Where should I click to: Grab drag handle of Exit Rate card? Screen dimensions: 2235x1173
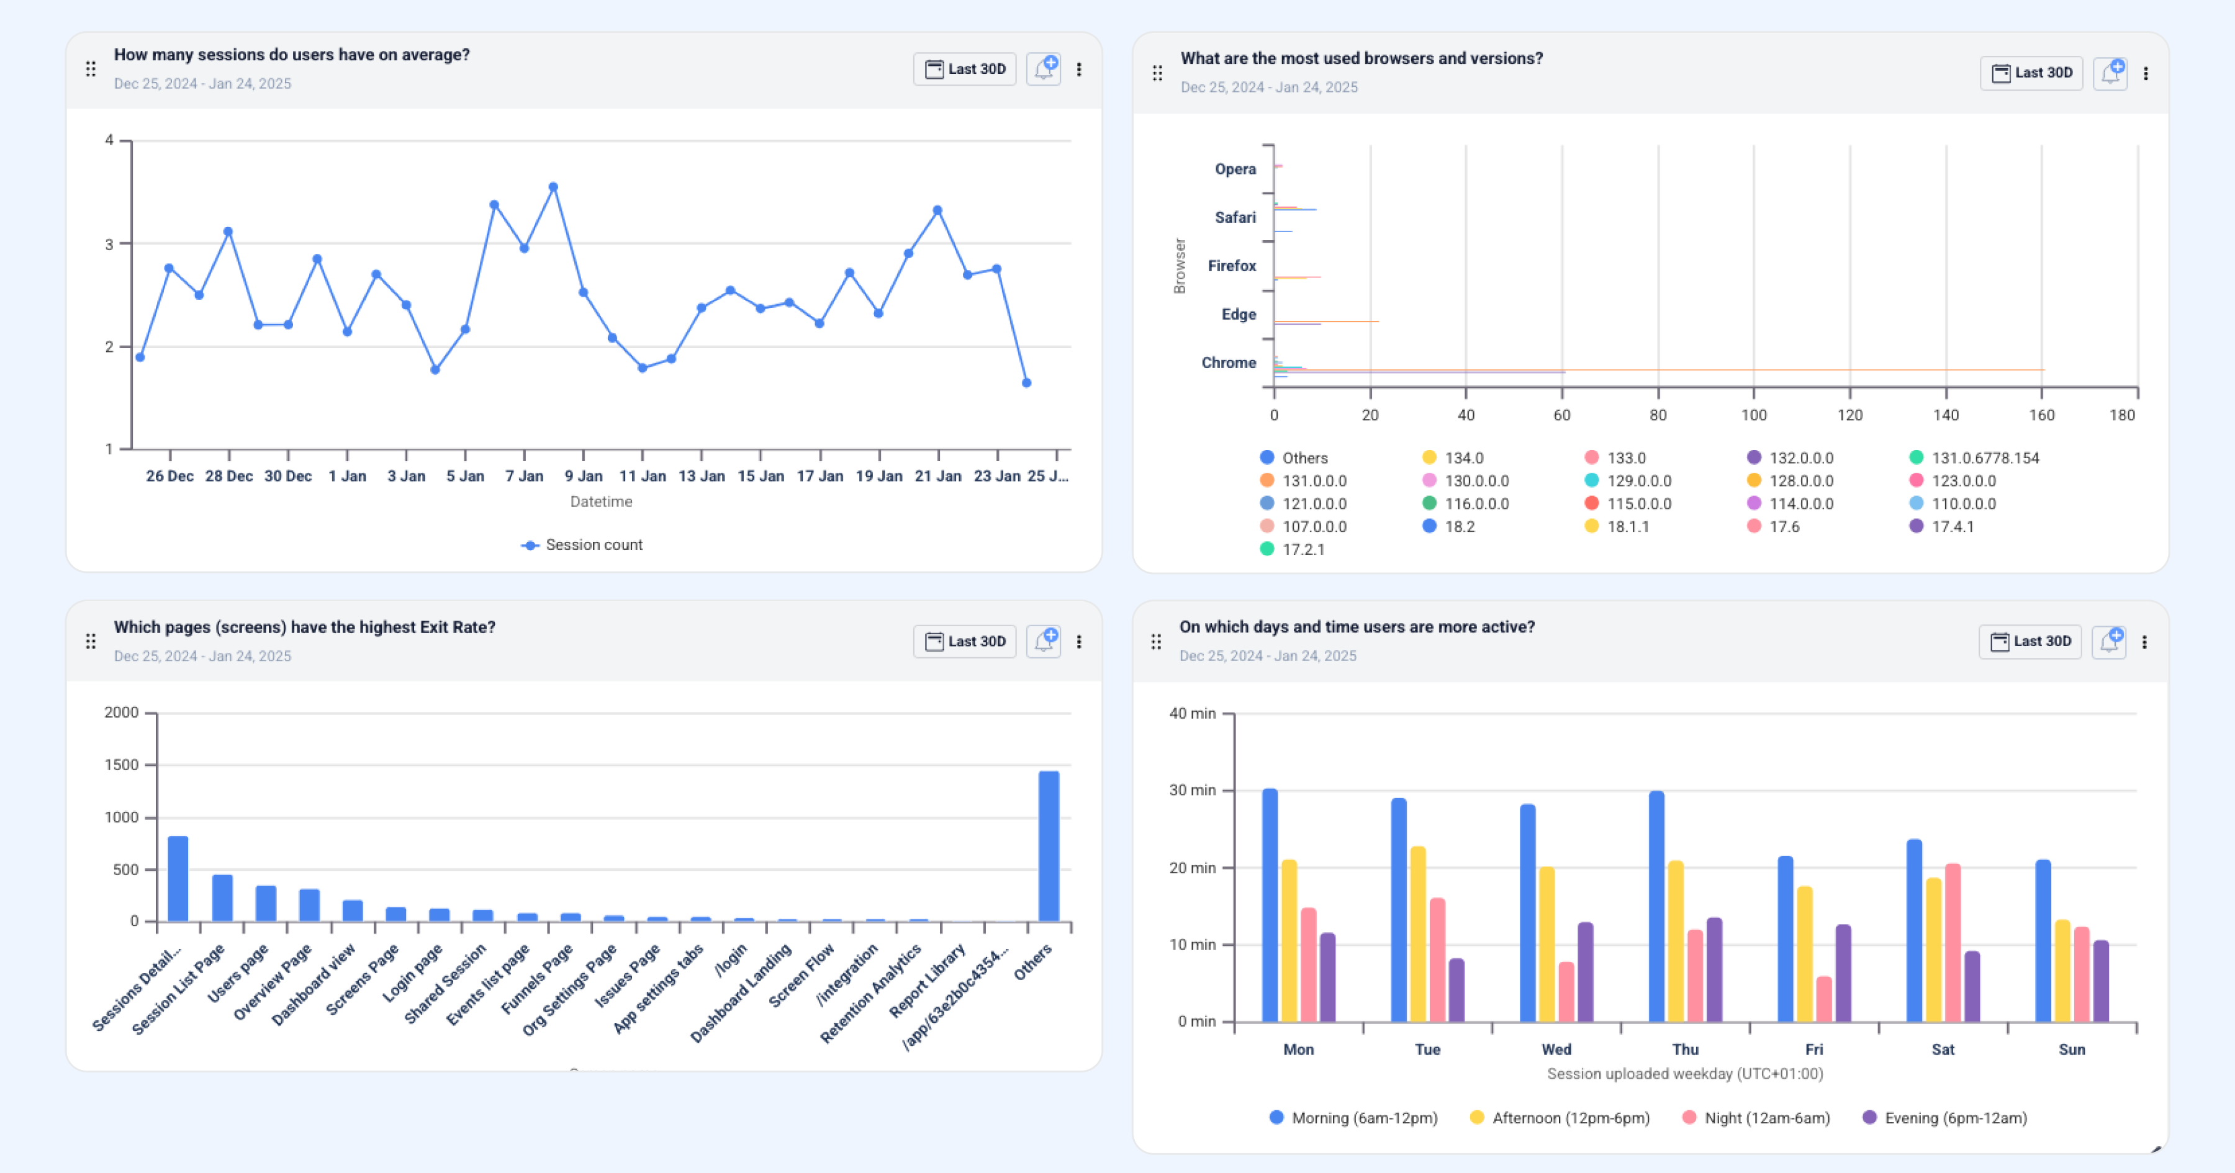[x=90, y=641]
